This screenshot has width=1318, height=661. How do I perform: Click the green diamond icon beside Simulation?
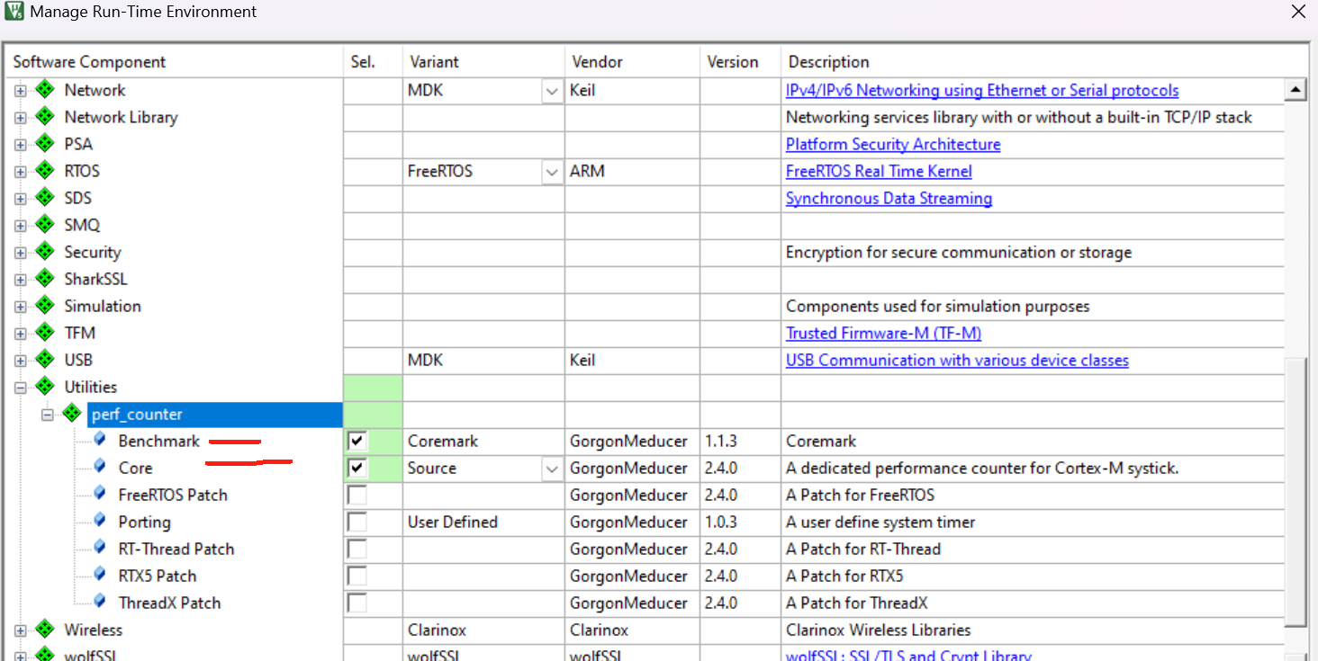click(x=45, y=306)
